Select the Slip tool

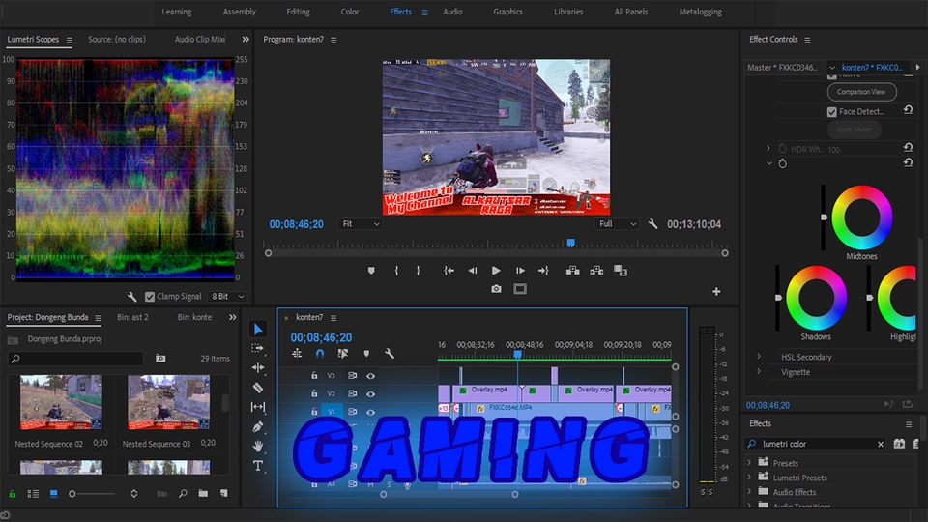(258, 407)
